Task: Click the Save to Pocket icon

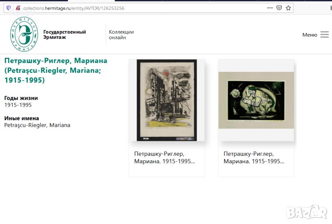Action: coord(279,8)
